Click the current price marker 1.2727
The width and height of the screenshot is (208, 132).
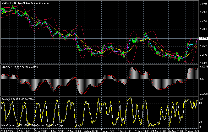(x=204, y=38)
